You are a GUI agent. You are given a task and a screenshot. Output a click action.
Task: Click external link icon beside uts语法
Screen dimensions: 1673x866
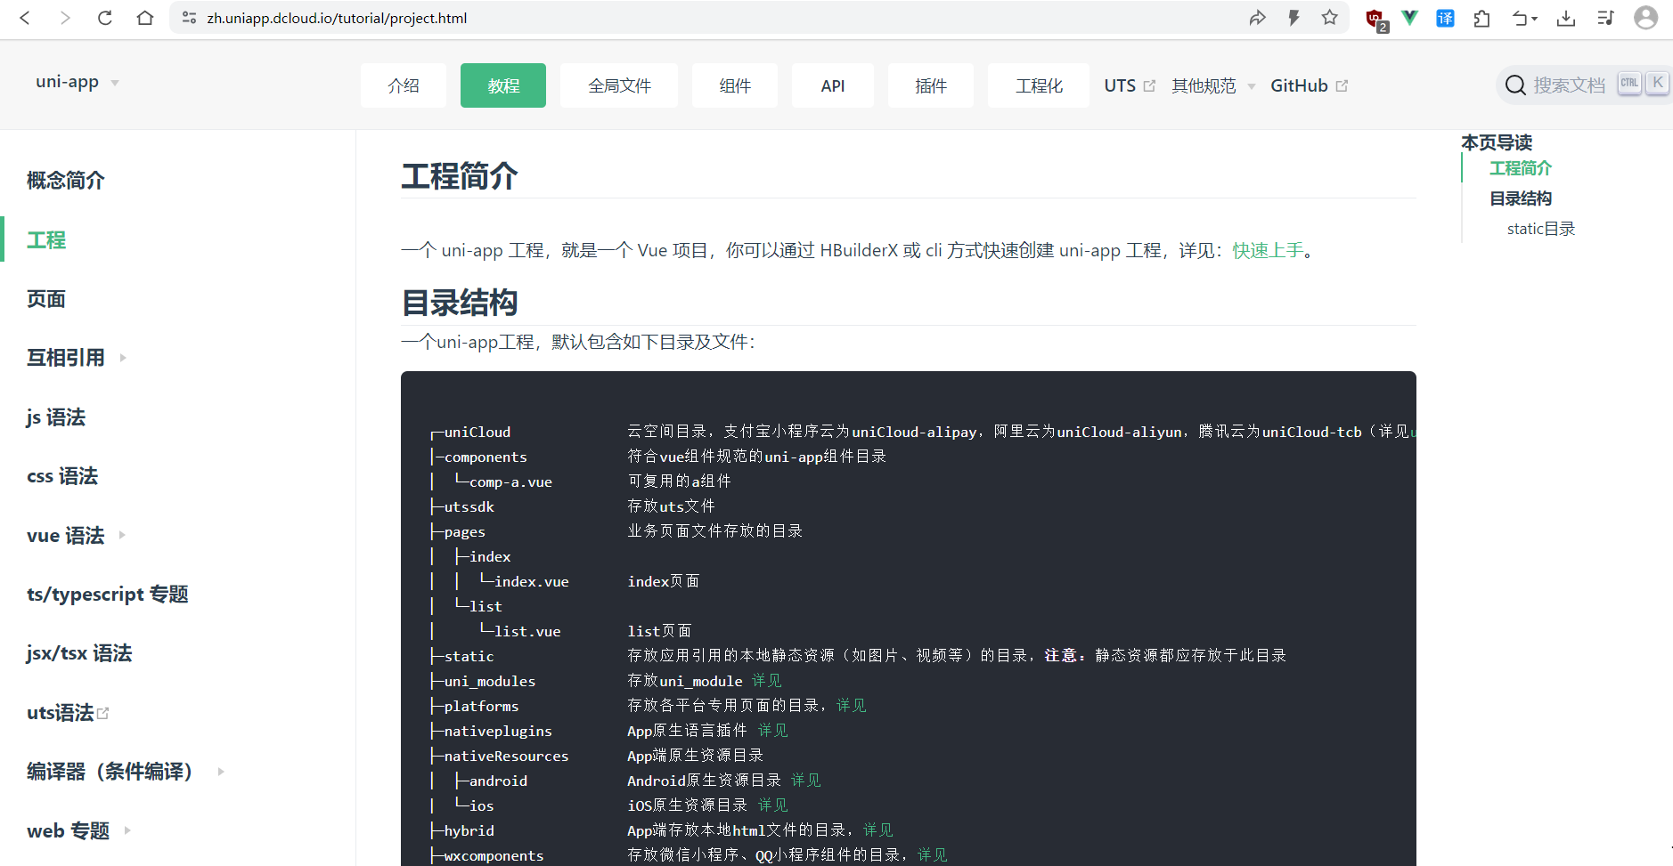pyautogui.click(x=103, y=713)
